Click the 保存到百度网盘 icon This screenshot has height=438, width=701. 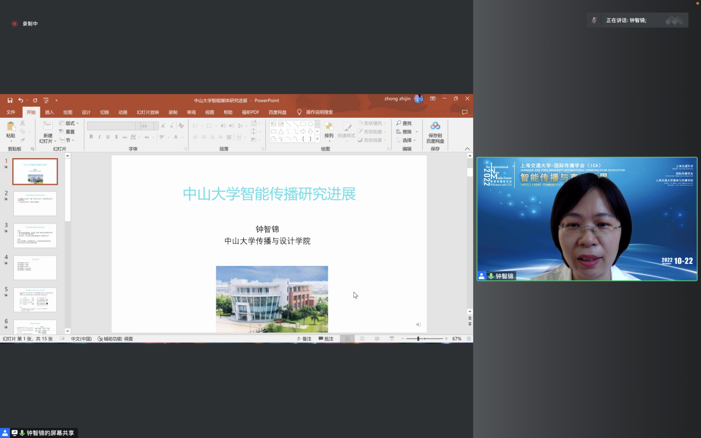(x=435, y=127)
